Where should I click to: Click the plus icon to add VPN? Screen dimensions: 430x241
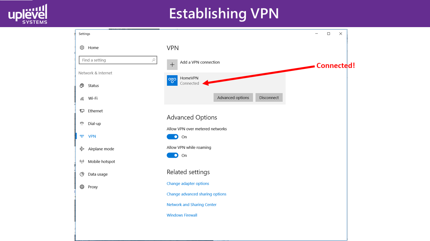point(172,65)
